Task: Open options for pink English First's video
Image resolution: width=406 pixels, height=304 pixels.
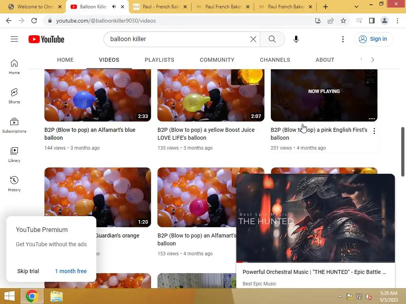Action: 374,131
